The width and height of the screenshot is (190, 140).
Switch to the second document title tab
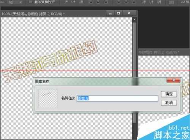[x=158, y=52]
